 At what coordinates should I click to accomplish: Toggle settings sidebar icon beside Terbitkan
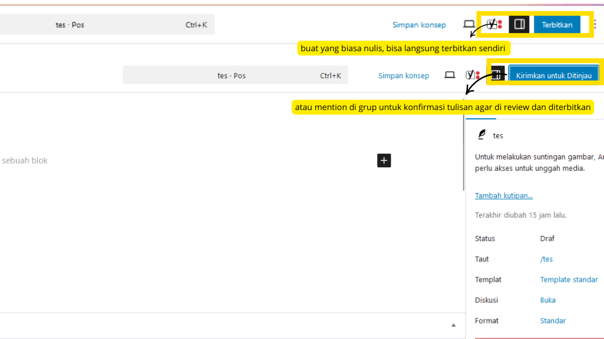(519, 24)
